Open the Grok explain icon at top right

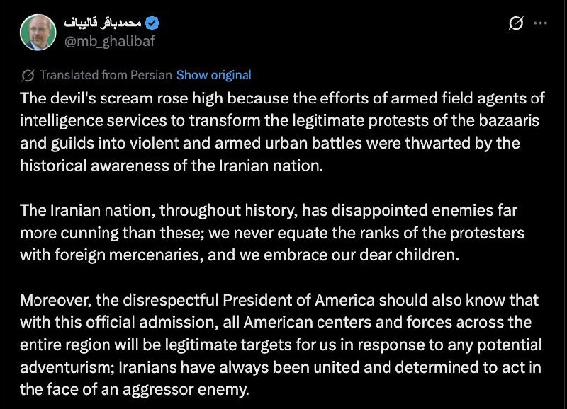pos(516,23)
